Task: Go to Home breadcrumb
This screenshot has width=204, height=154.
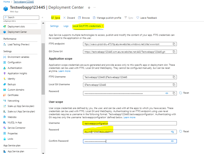Action: (x=6, y=2)
